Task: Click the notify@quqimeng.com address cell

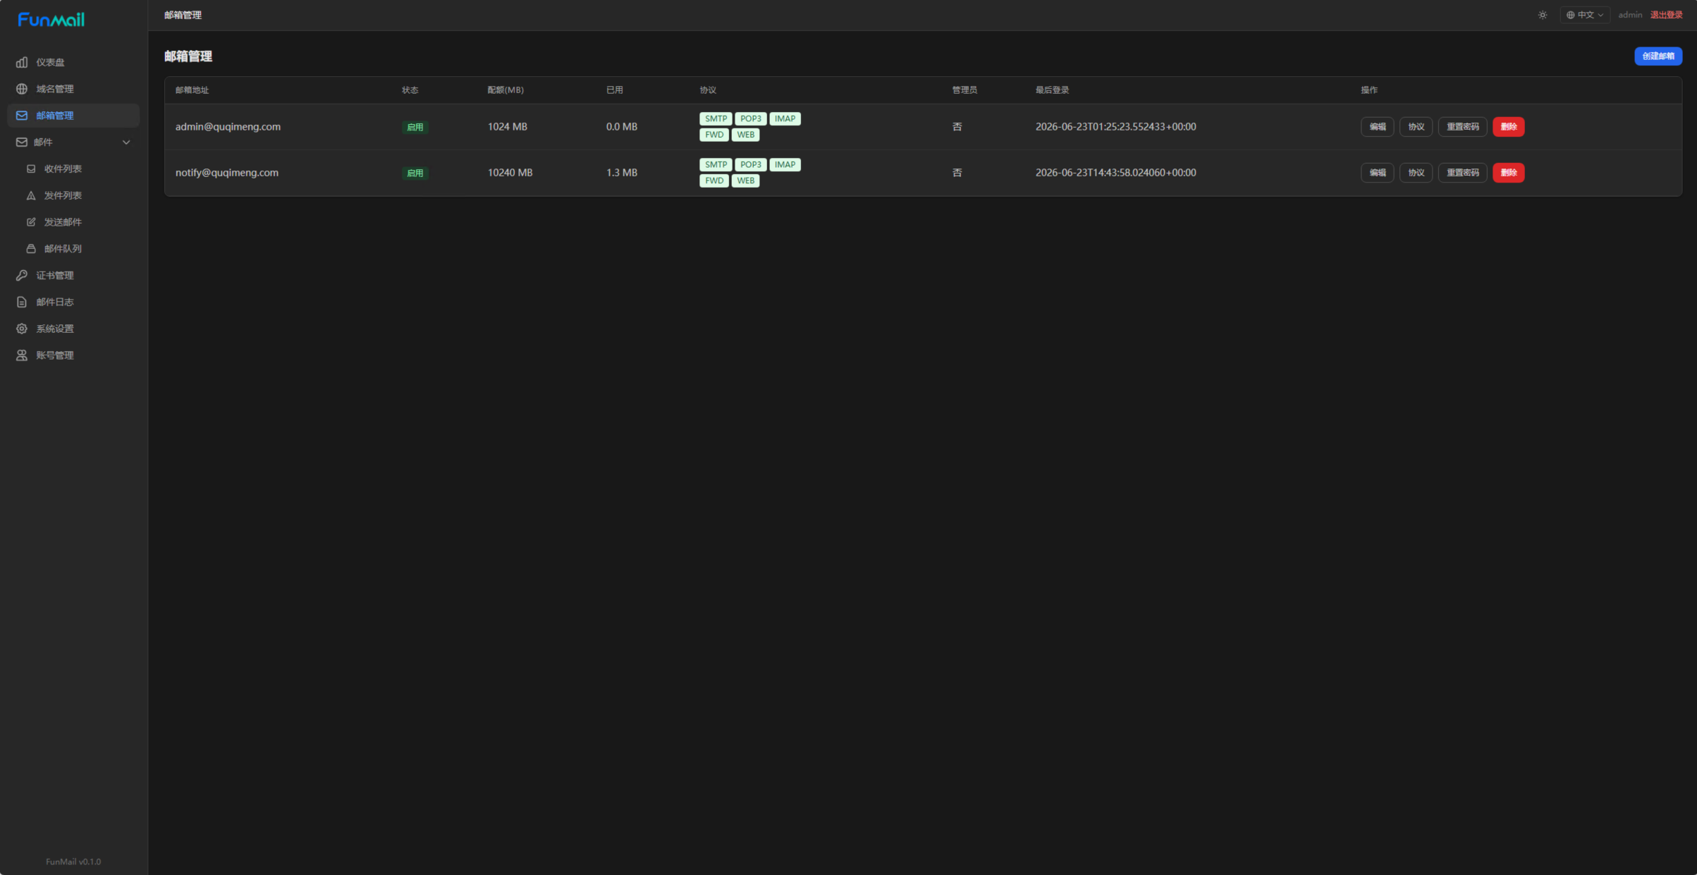Action: tap(227, 173)
